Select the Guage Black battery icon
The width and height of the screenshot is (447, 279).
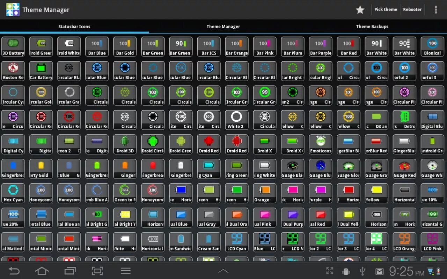293,169
